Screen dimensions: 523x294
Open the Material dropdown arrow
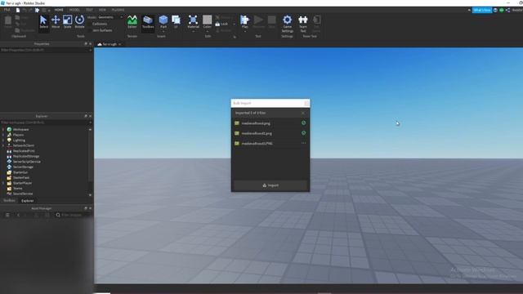[193, 32]
